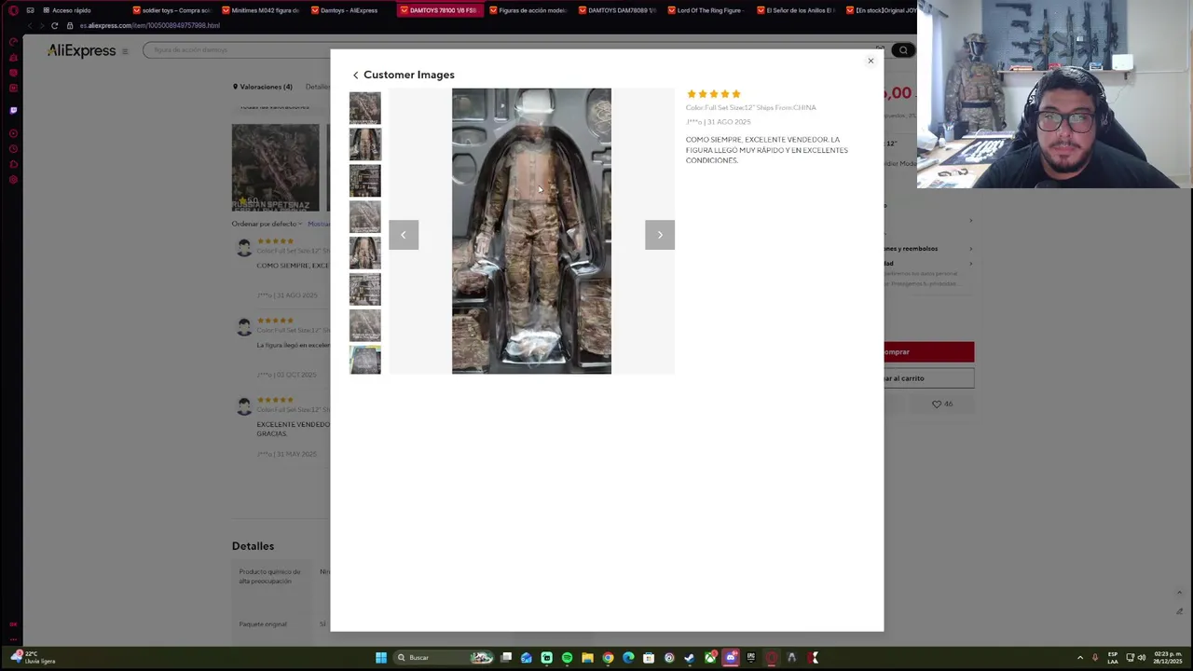
Task: Click microphone icon in system tray
Action: point(1095,658)
